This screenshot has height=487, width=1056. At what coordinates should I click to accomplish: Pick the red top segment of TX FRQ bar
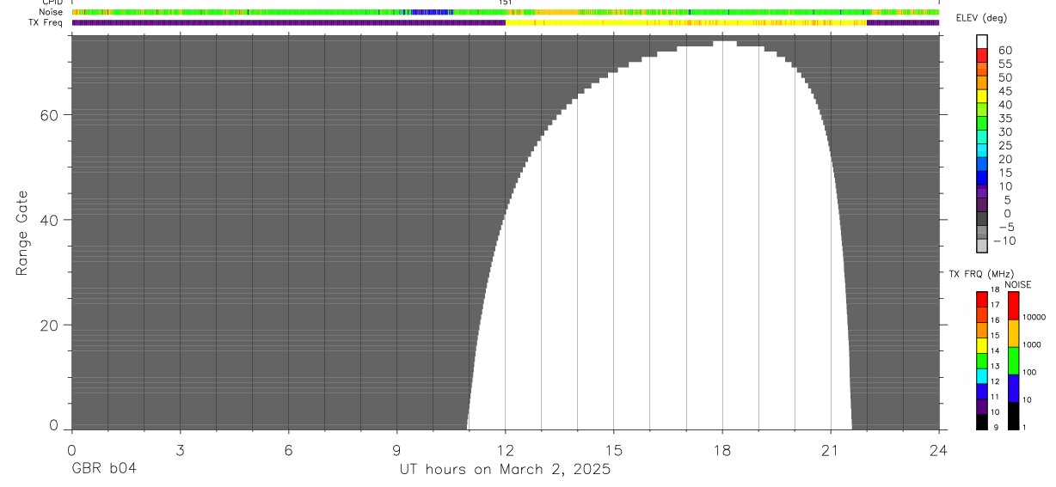pyautogui.click(x=981, y=300)
